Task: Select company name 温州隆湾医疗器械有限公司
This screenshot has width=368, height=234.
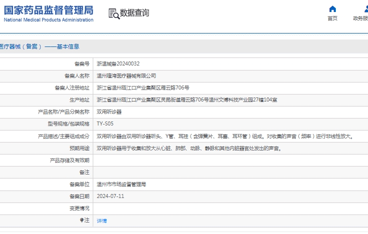Action: click(x=126, y=76)
